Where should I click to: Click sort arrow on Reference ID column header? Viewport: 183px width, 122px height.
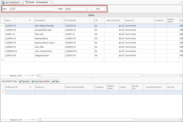(x=30, y=87)
